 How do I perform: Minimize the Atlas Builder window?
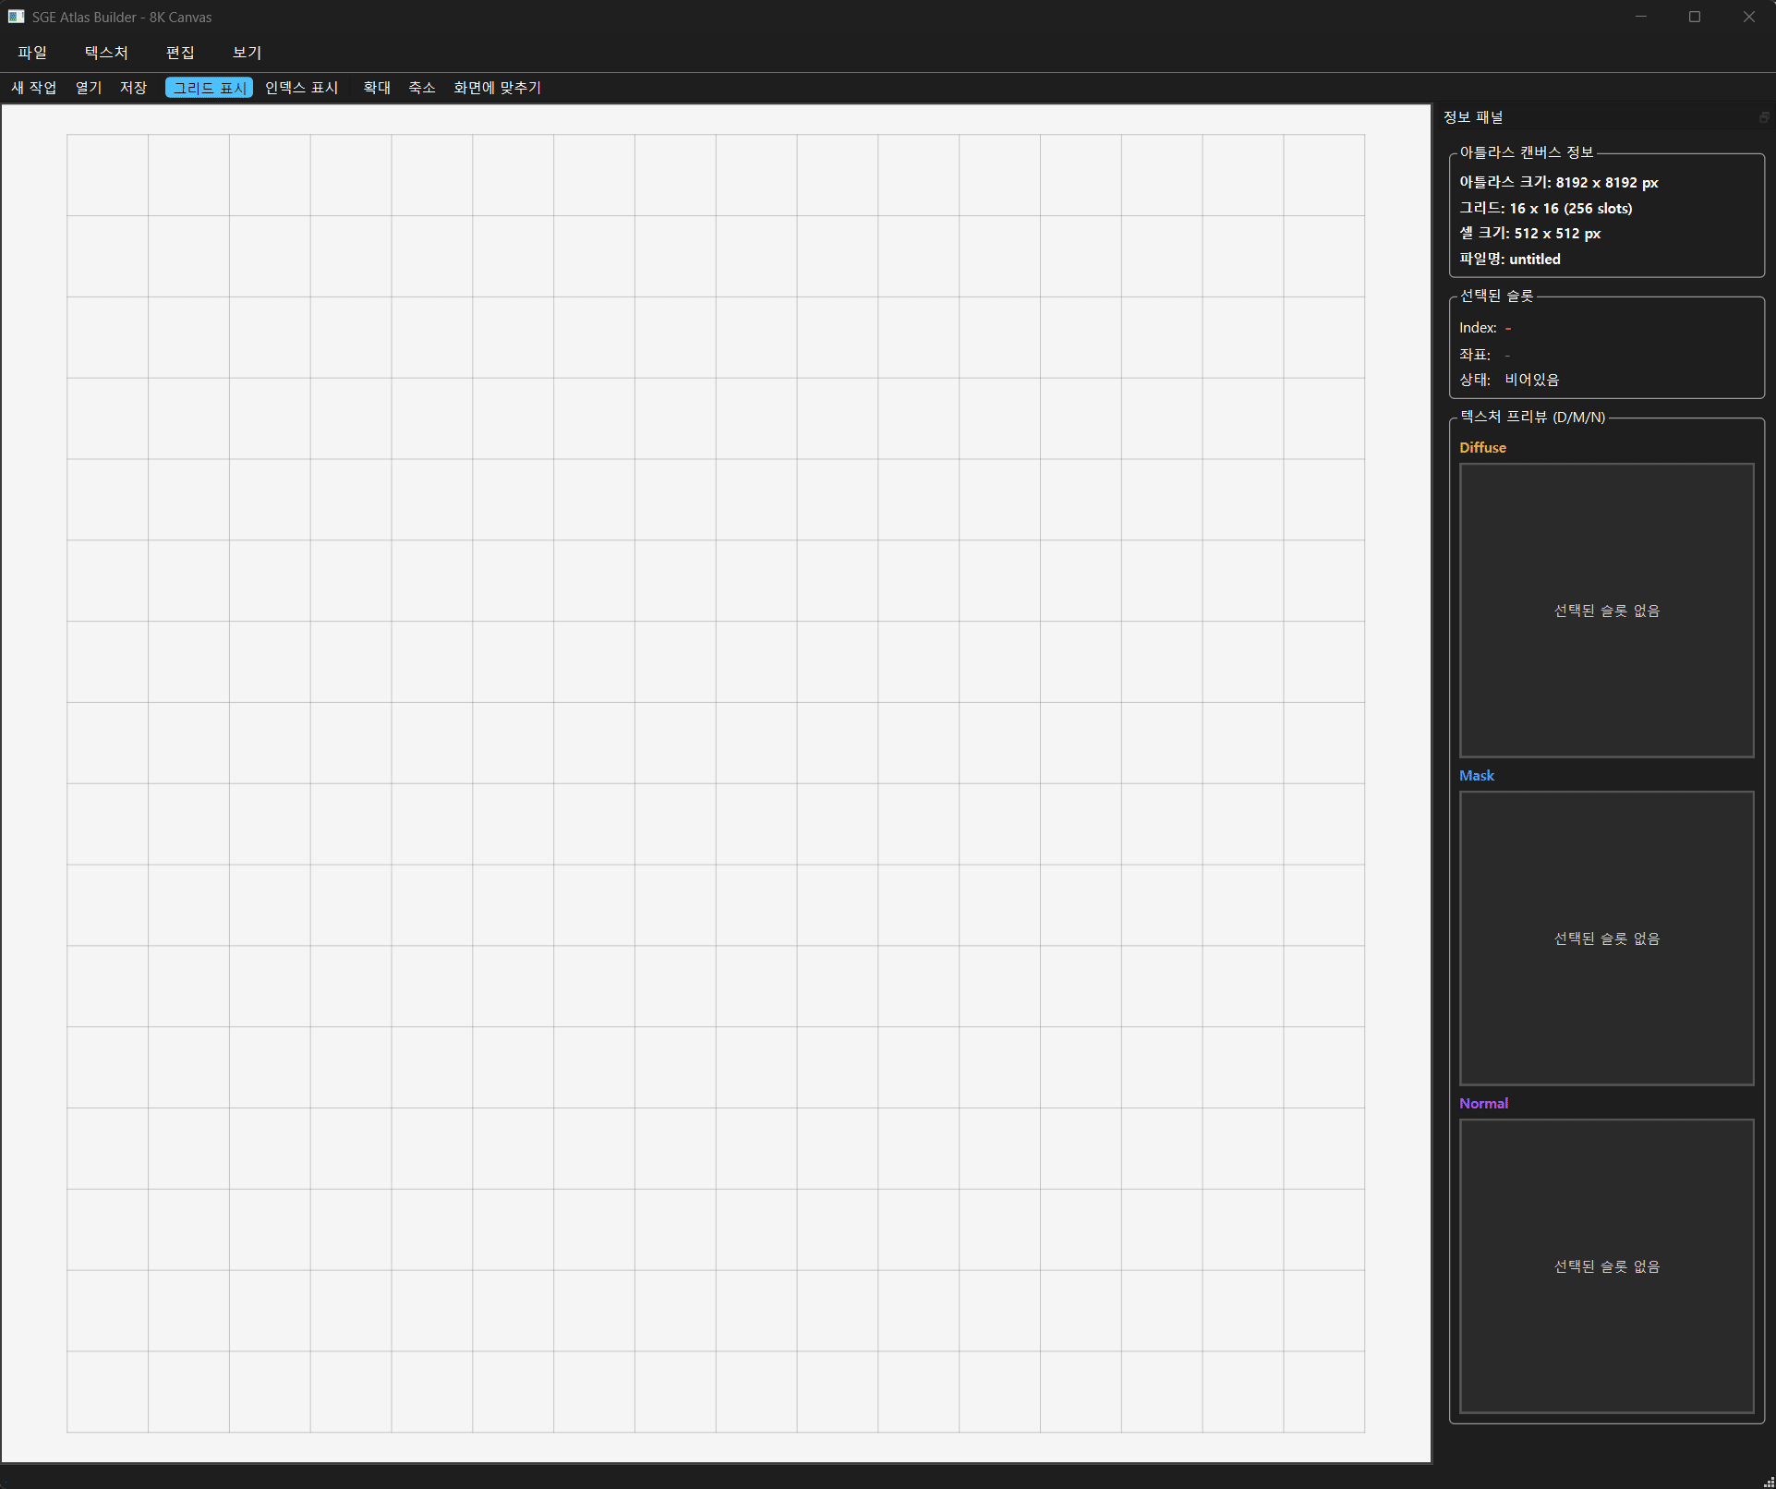coord(1641,17)
